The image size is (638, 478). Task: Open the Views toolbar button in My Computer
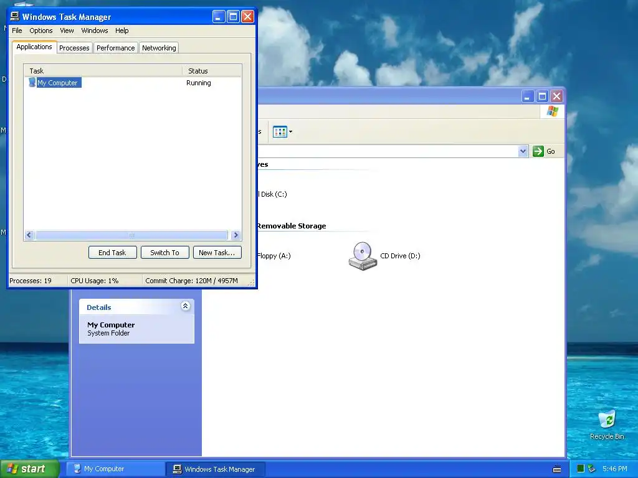280,132
